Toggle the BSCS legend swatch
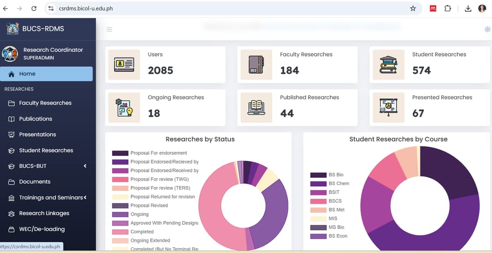The height and width of the screenshot is (253, 492). (318, 201)
